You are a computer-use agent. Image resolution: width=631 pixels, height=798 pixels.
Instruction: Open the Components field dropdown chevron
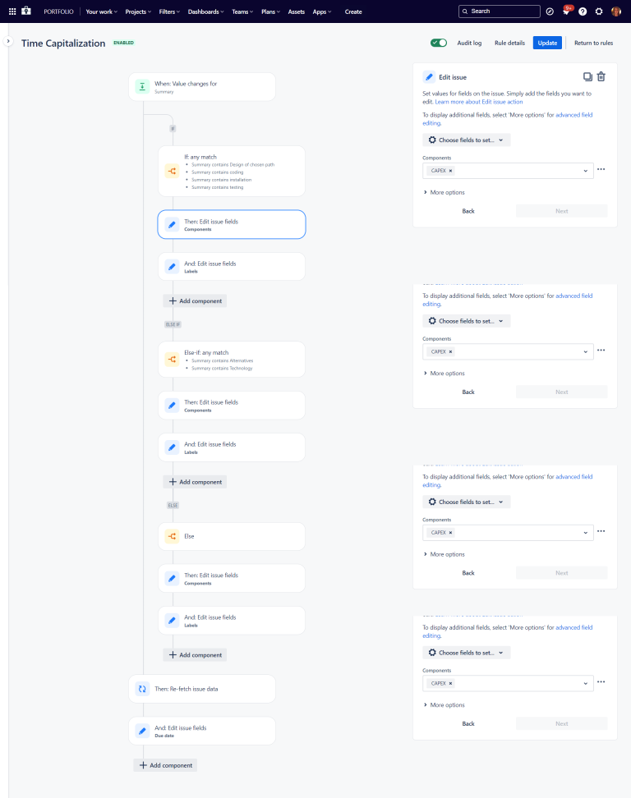[x=586, y=171]
